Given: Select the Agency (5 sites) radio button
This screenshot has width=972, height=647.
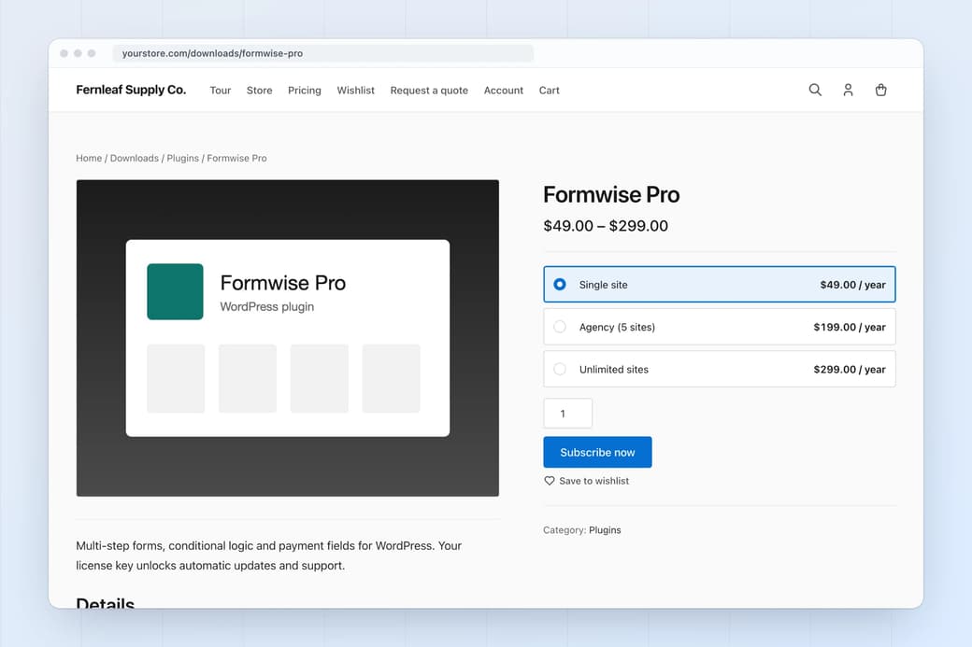Looking at the screenshot, I should pyautogui.click(x=560, y=326).
